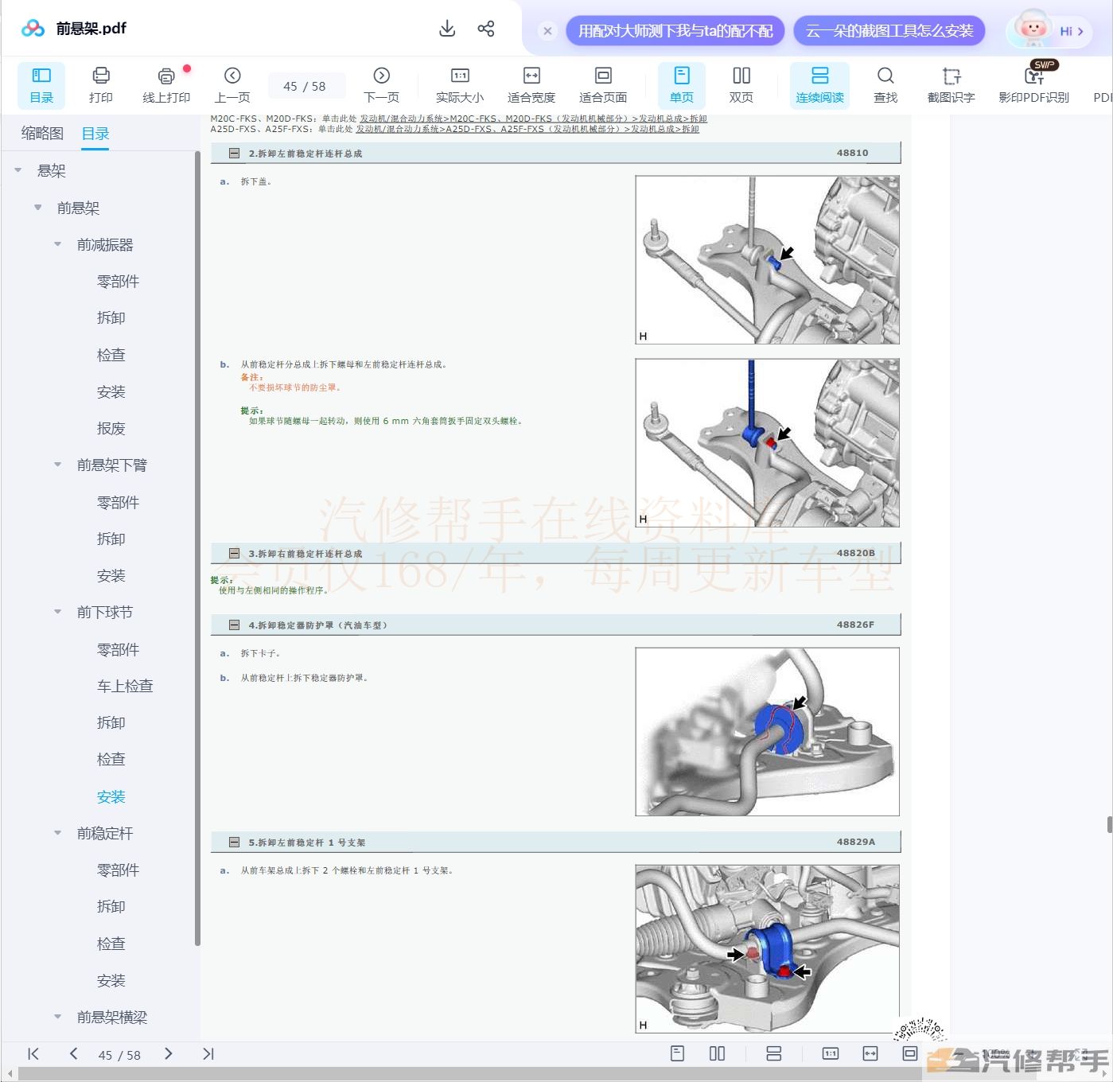
Task: Select the highlighted 安装 under 前下球节
Action: coord(111,796)
